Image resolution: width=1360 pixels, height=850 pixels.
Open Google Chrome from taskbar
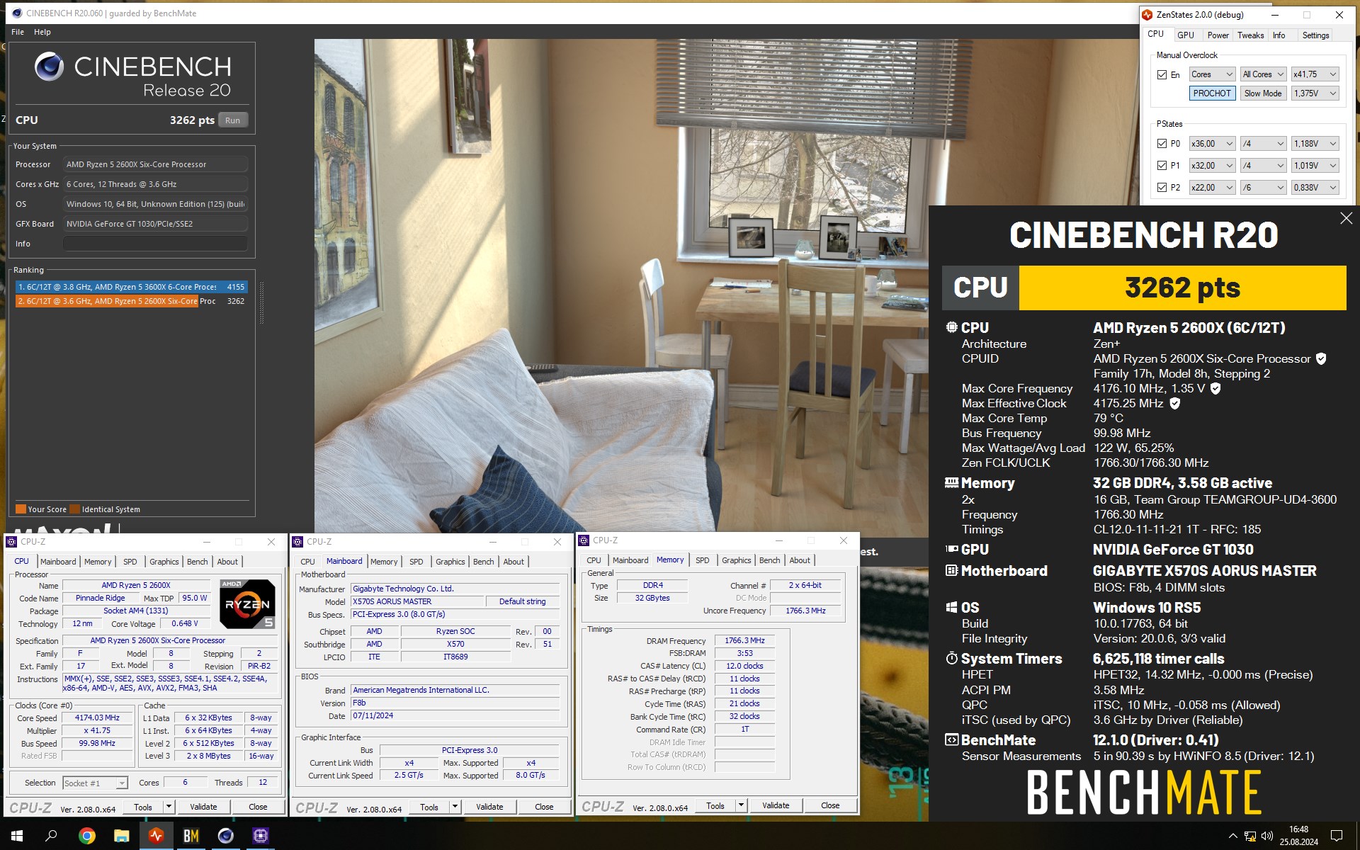click(86, 836)
